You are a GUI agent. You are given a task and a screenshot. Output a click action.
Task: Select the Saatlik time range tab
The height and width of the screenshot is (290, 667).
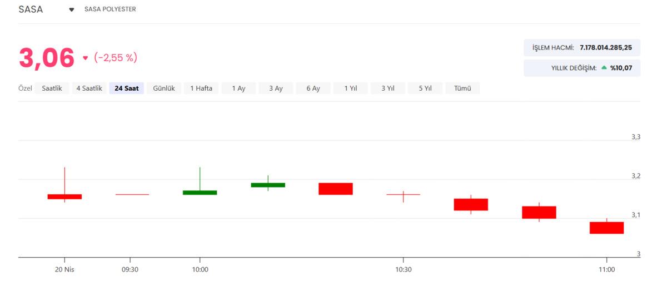[52, 88]
